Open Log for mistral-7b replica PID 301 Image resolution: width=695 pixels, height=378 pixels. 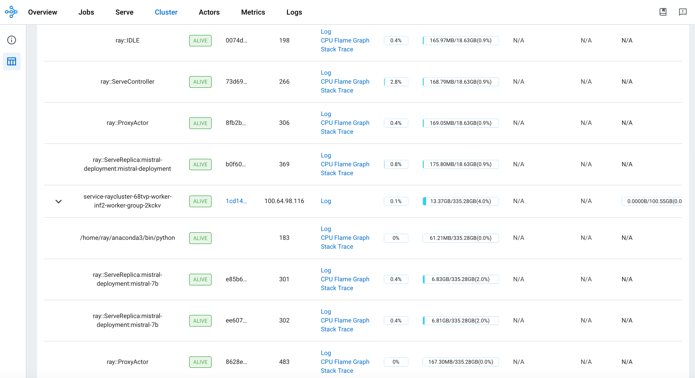point(326,270)
